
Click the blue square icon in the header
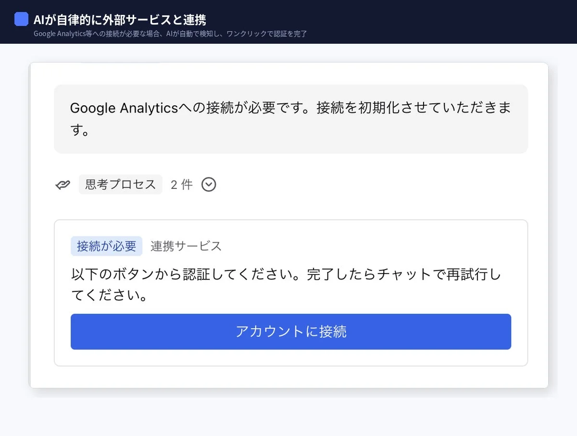point(21,18)
